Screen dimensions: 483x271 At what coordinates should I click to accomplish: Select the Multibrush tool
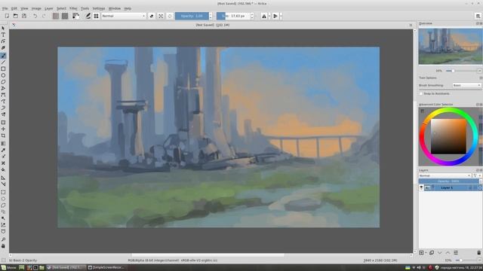[3, 114]
